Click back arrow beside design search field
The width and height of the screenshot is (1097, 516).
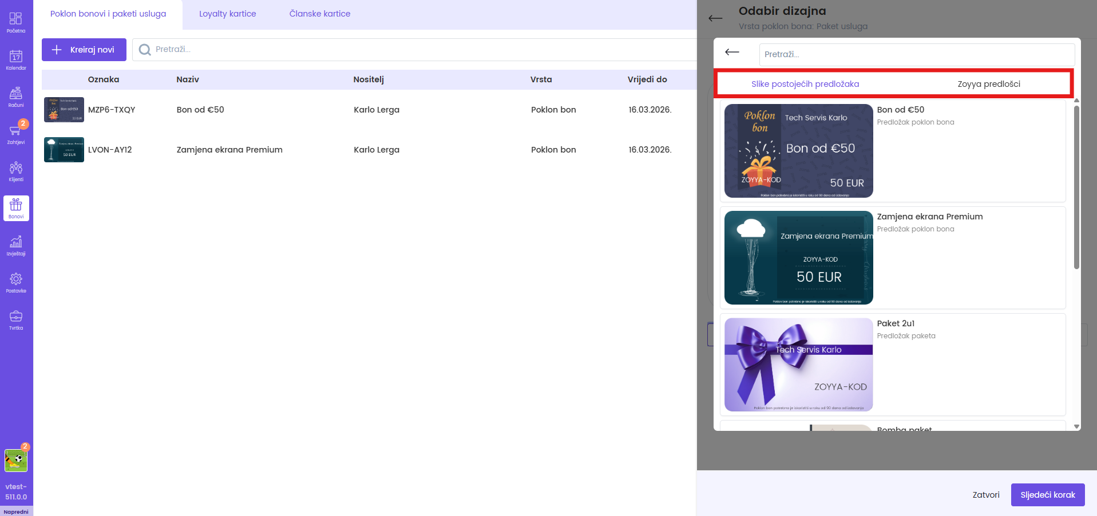[x=732, y=53]
